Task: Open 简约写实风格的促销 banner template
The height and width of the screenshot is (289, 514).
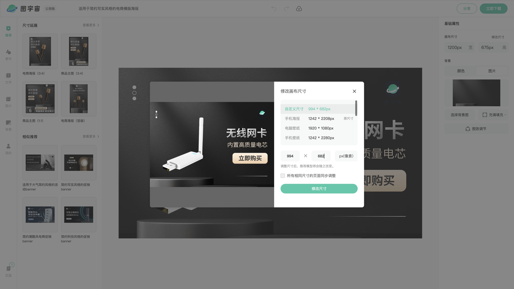Action: tap(78, 163)
